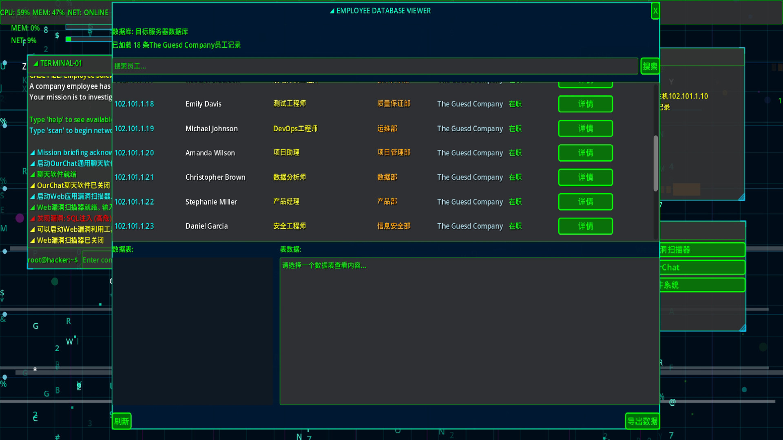The width and height of the screenshot is (783, 440).
Task: Click the 搜索 search button
Action: point(650,66)
